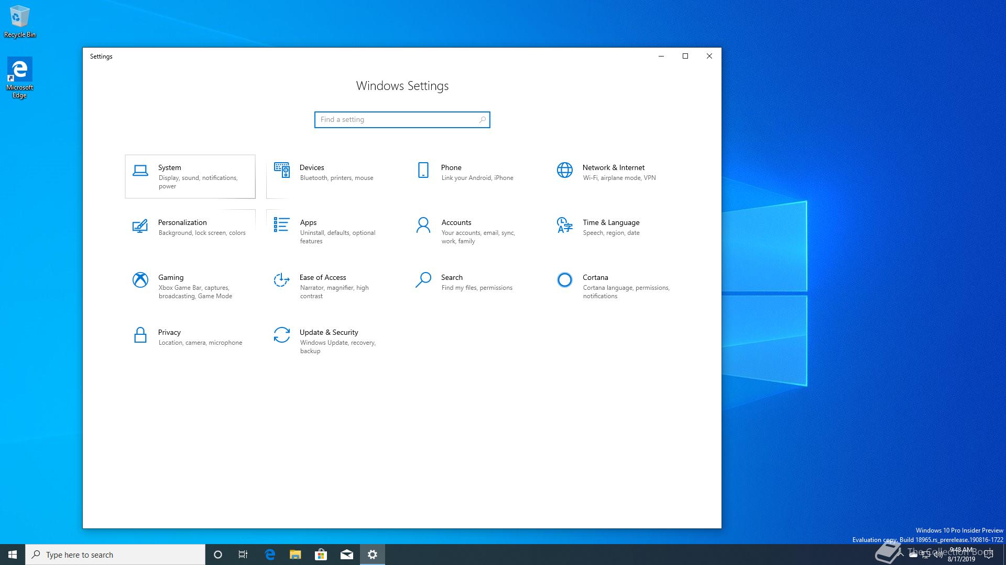1006x565 pixels.
Task: Launch Cortana from the taskbar circle icon
Action: 218,555
